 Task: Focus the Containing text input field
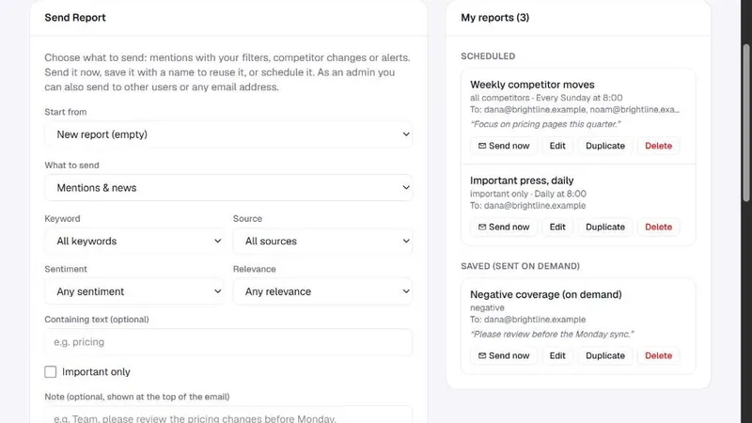(228, 342)
